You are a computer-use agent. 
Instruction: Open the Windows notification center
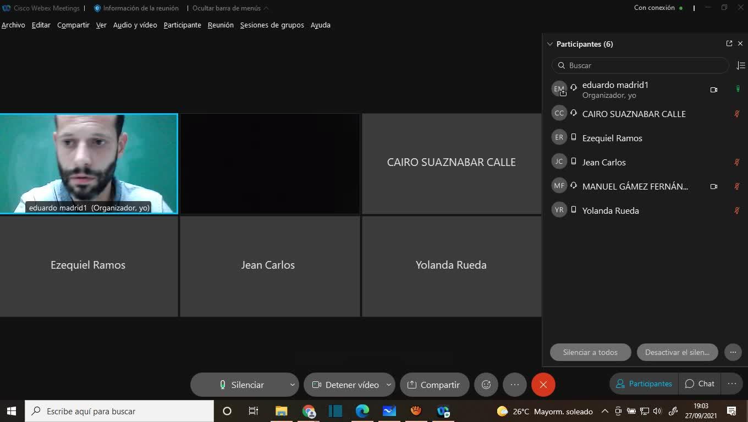pyautogui.click(x=732, y=411)
